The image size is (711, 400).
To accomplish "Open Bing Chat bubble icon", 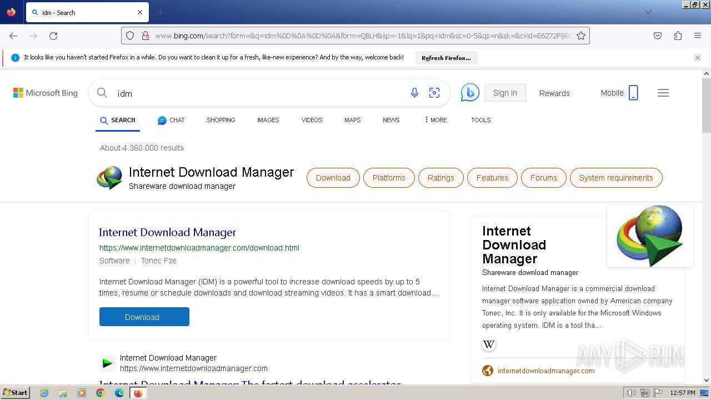I will point(470,93).
